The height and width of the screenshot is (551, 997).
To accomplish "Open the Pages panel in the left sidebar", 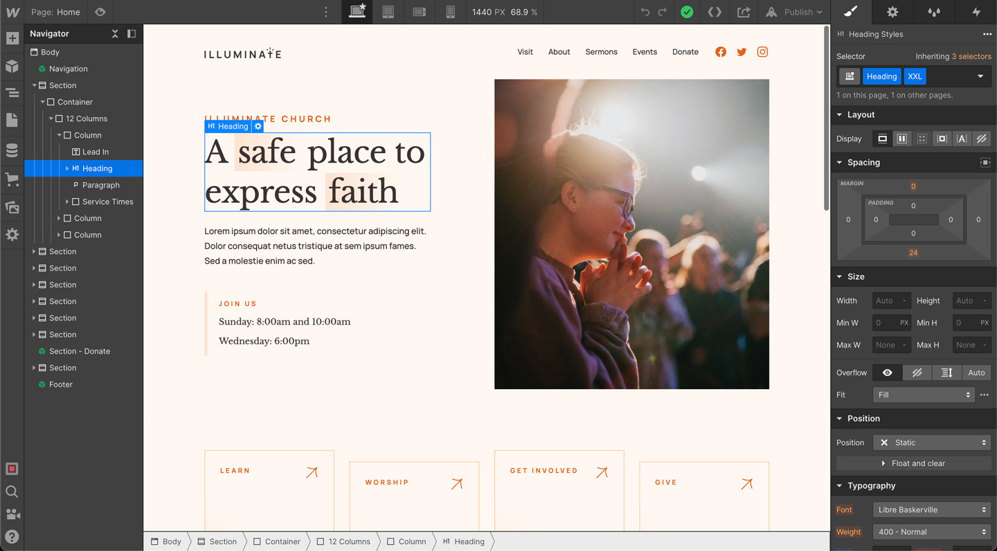I will click(11, 120).
